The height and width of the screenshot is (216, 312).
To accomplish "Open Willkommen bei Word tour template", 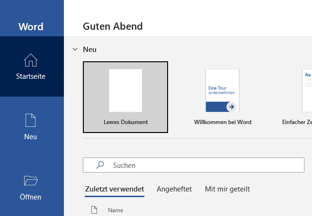I will click(223, 97).
